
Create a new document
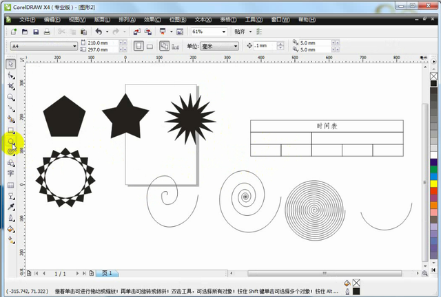pyautogui.click(x=14, y=32)
